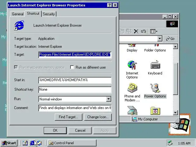The width and height of the screenshot is (196, 147).
Task: Expand the address bar dropdown in Control Panel
Action: coord(160,39)
